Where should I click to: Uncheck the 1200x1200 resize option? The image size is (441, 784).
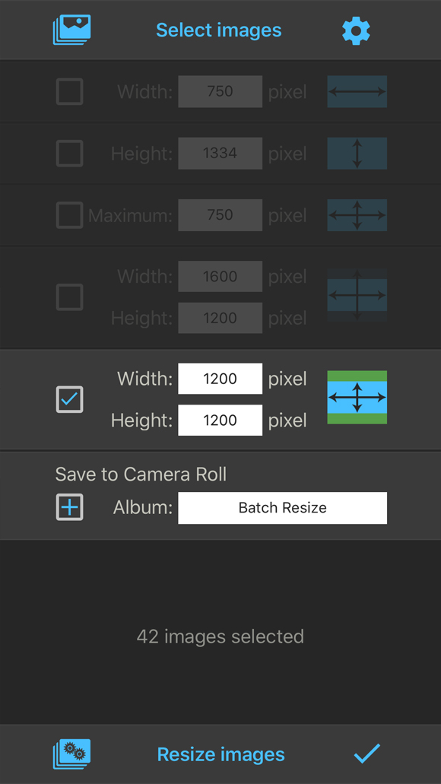click(69, 399)
